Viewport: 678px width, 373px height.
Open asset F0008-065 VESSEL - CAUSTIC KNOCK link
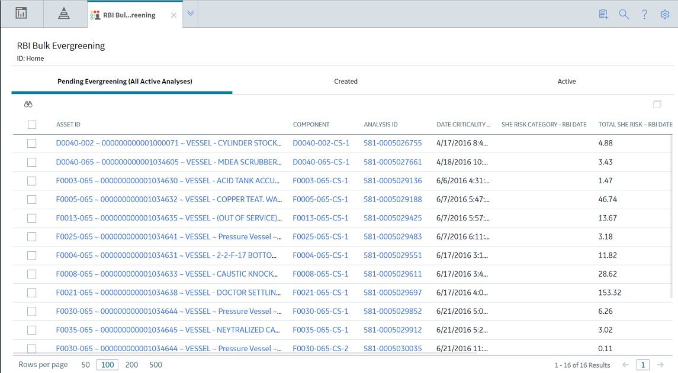point(167,274)
